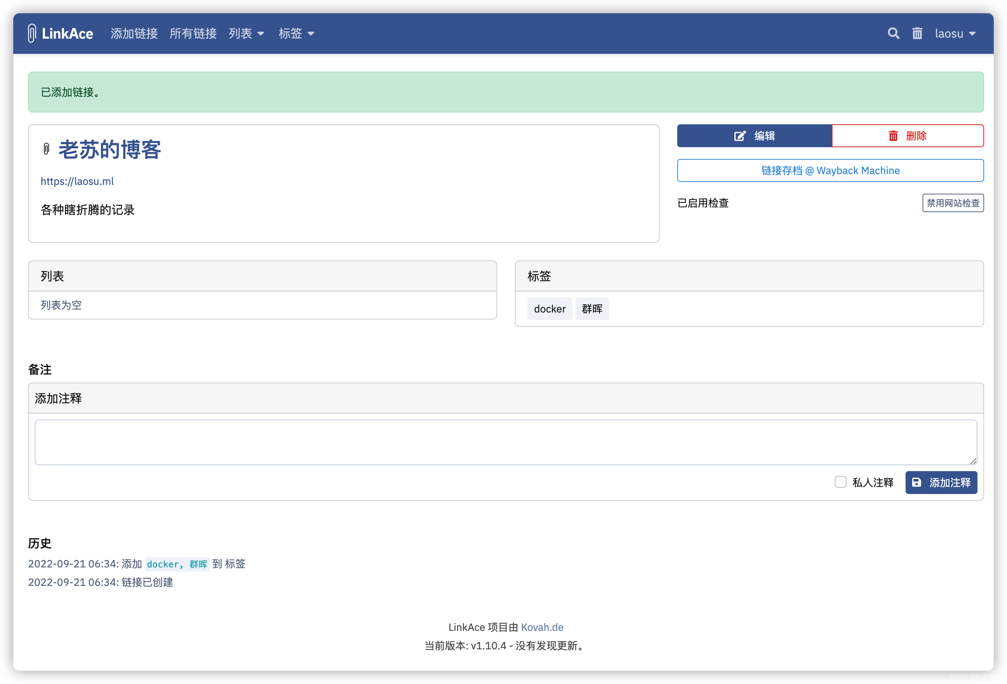Enable the 私人注释 checkbox
1007x684 pixels.
[840, 482]
